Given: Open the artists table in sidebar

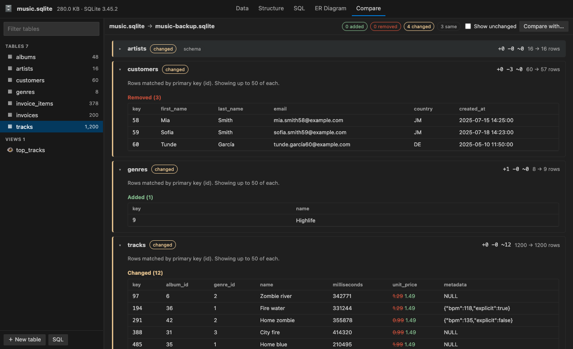Looking at the screenshot, I should click(x=51, y=68).
